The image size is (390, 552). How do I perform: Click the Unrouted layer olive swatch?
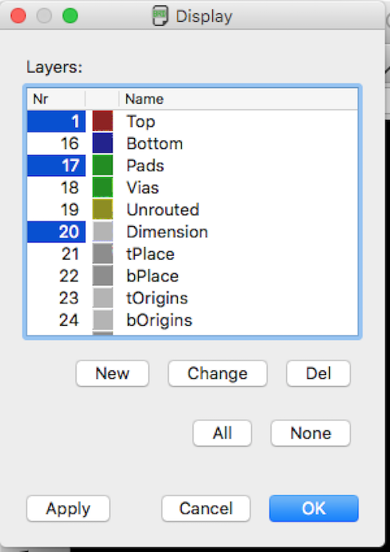click(102, 210)
